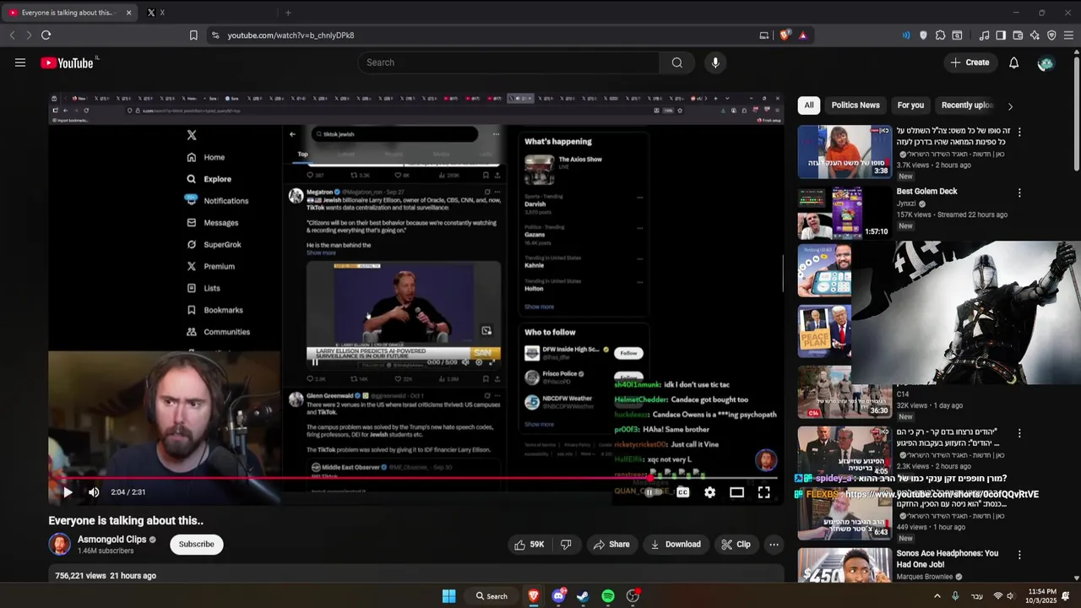Enter full screen video mode

click(763, 492)
